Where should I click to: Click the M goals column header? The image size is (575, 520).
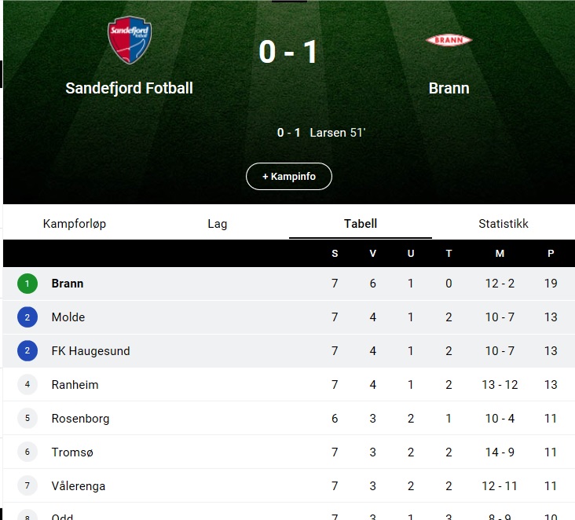point(500,254)
